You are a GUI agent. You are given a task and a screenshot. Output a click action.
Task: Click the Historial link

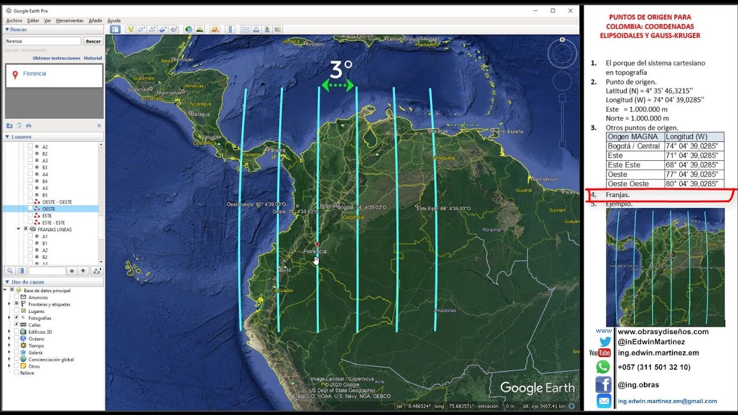click(x=93, y=58)
